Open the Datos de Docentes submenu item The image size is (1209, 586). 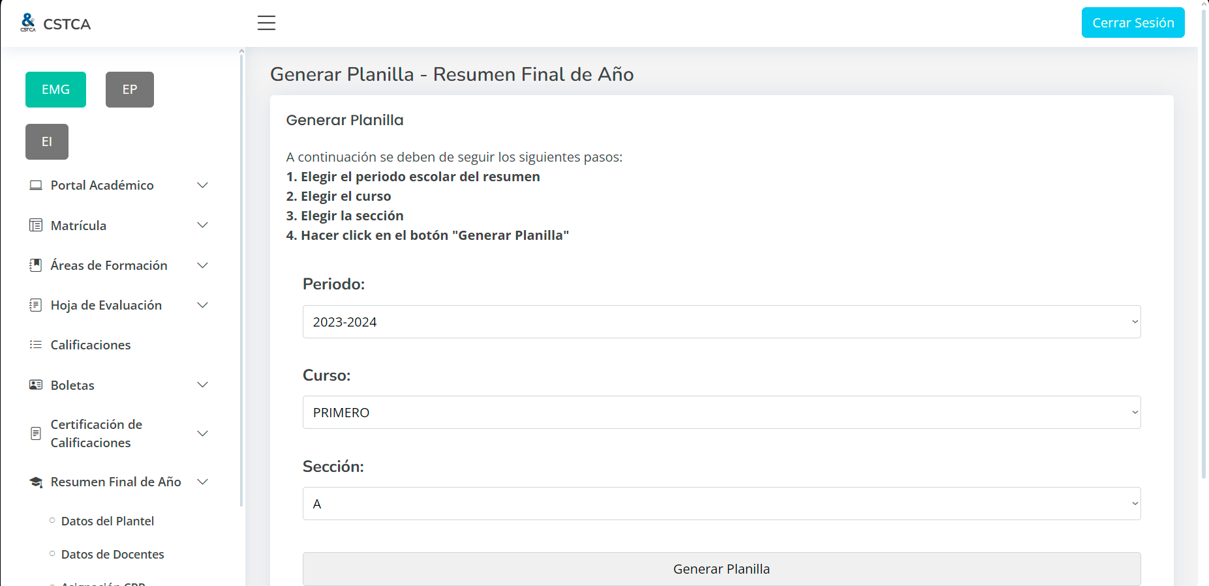pos(112,554)
